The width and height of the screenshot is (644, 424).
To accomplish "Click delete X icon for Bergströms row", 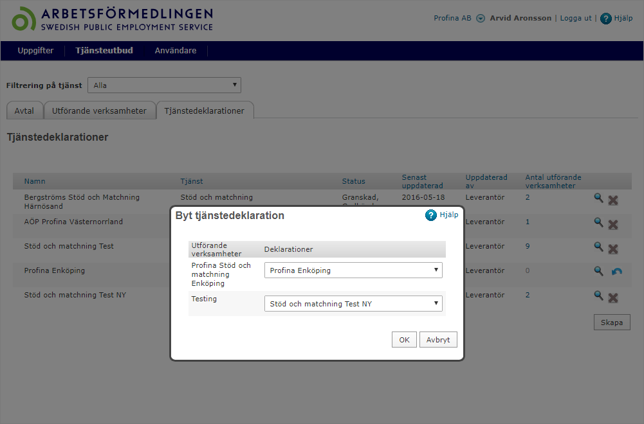I will [x=613, y=200].
